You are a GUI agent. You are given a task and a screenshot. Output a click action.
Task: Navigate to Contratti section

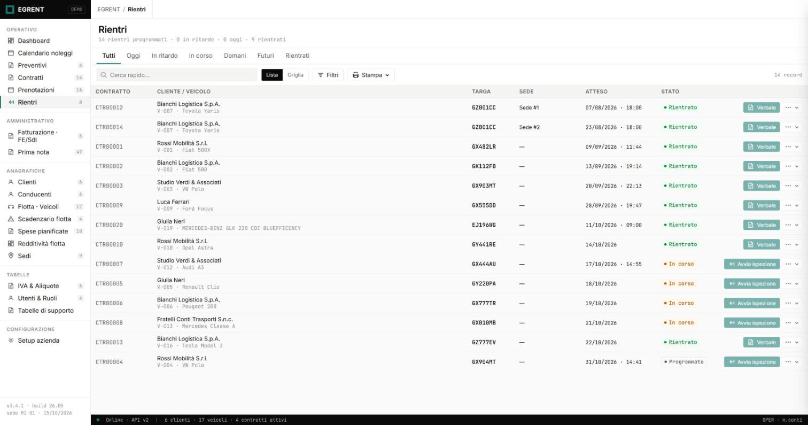pos(45,78)
